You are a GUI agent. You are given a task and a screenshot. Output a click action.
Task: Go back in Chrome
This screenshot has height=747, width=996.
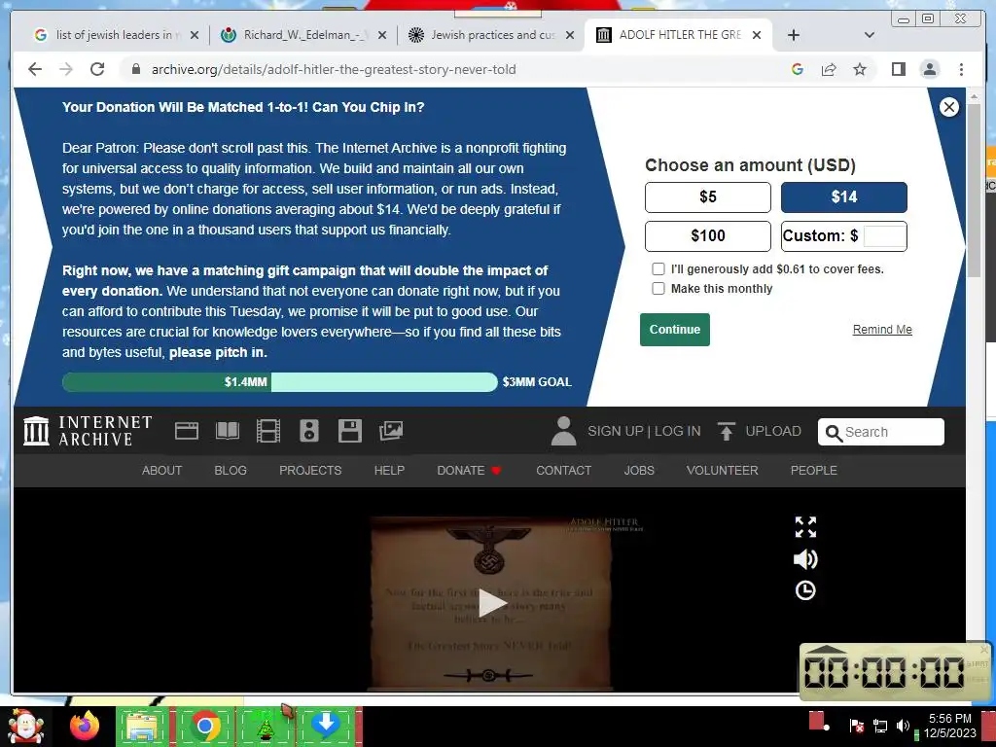(35, 69)
